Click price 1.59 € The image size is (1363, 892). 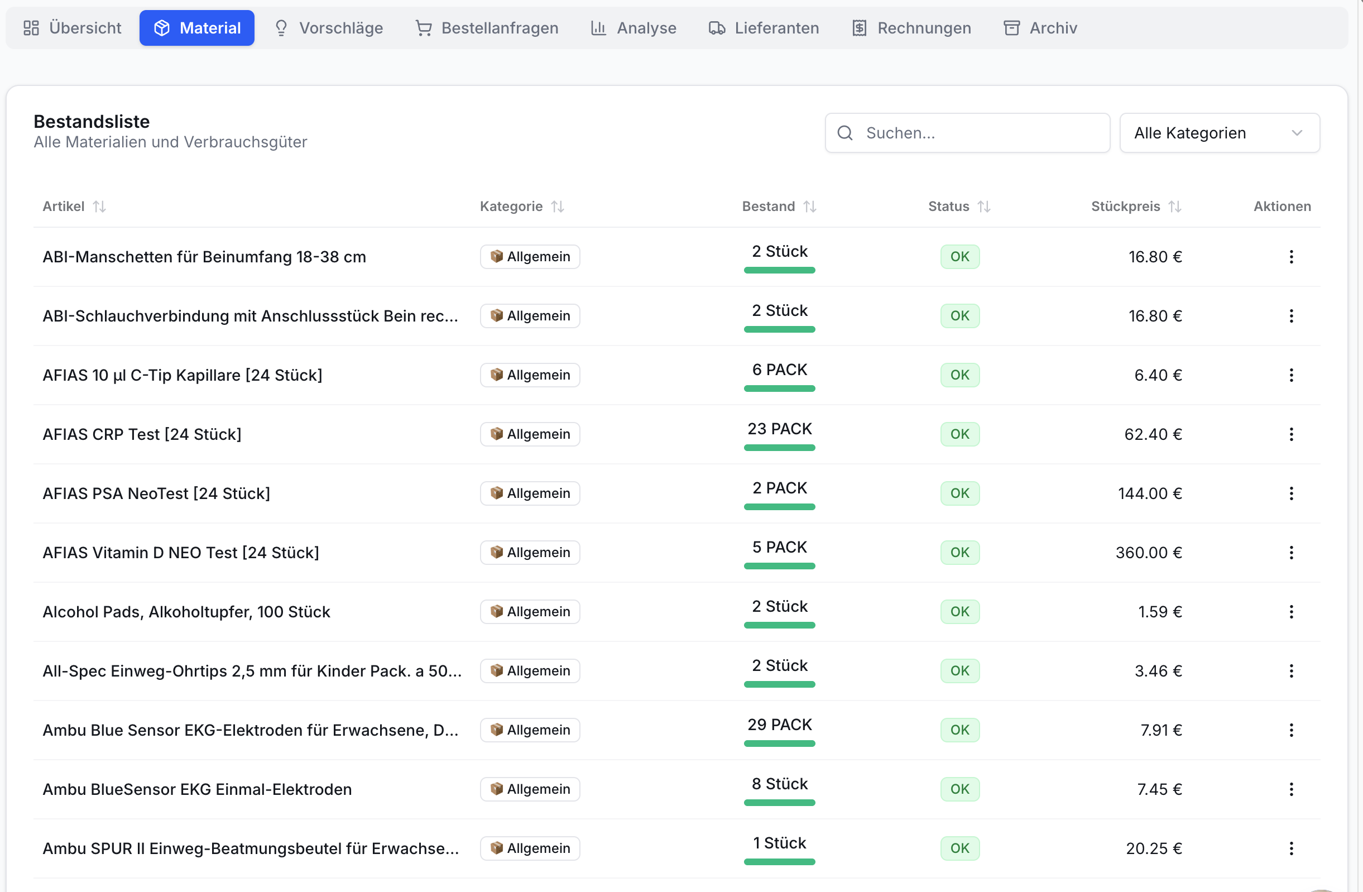pyautogui.click(x=1160, y=612)
